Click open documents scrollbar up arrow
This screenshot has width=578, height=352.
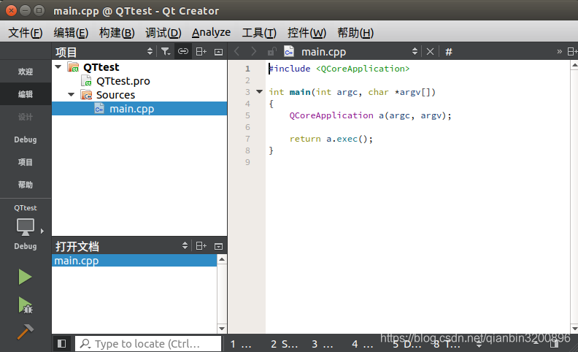point(222,259)
